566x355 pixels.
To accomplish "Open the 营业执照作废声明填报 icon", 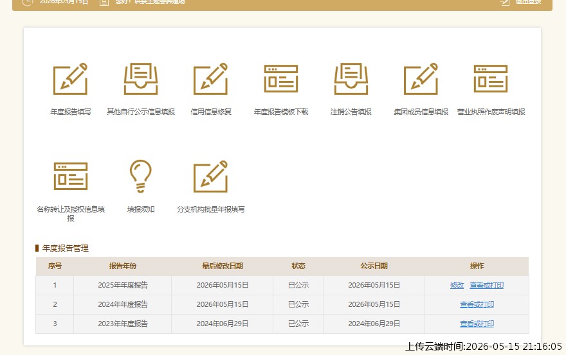I will 491,78.
